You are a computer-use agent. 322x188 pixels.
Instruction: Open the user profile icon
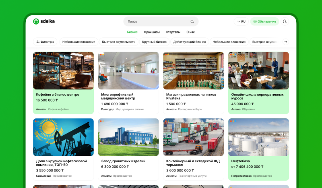pos(285,21)
